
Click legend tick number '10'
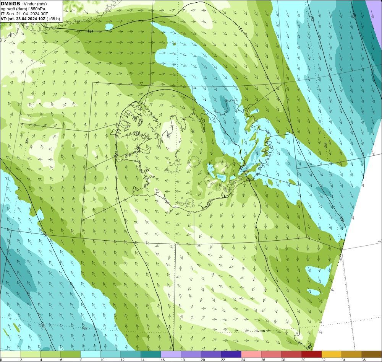coord(102,360)
